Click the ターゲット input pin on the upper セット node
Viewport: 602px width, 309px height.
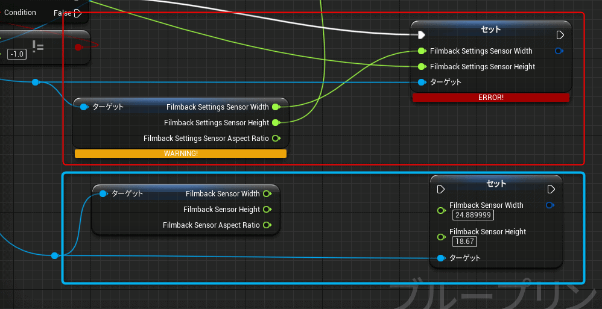coord(422,82)
